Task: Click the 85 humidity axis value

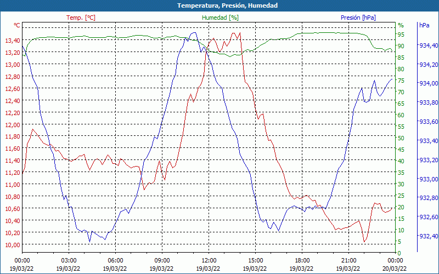Action: [401, 58]
